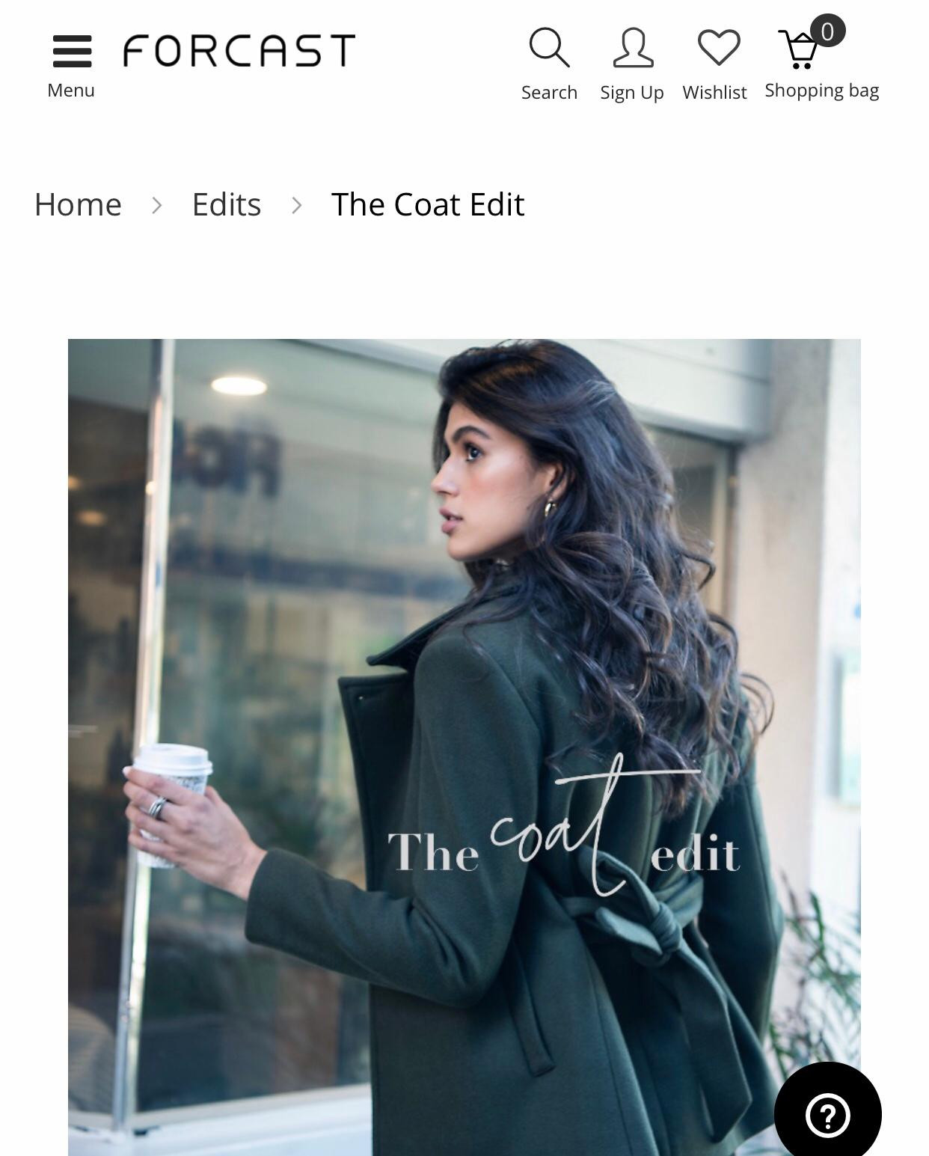Click the Forcast logo

[239, 50]
